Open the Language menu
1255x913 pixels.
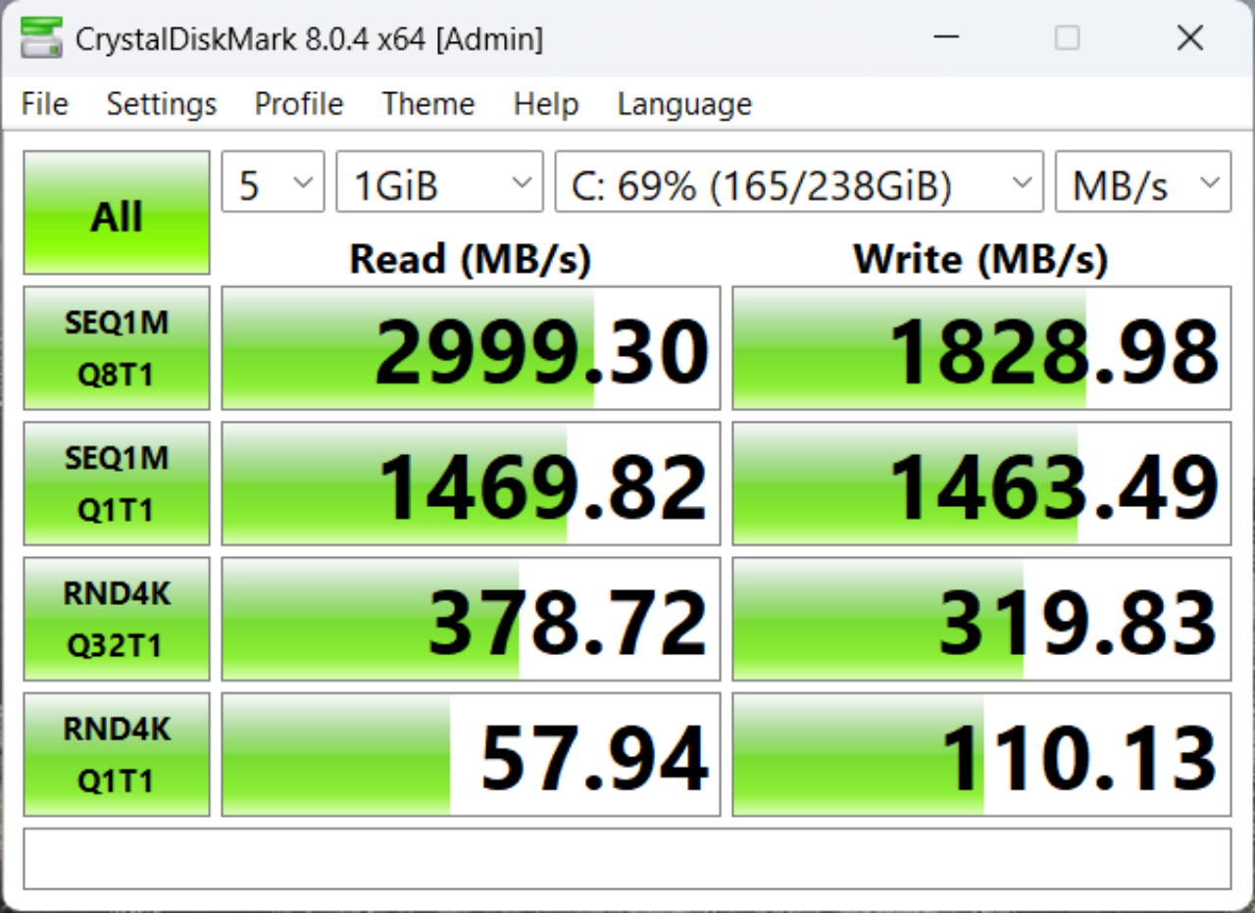click(x=684, y=104)
